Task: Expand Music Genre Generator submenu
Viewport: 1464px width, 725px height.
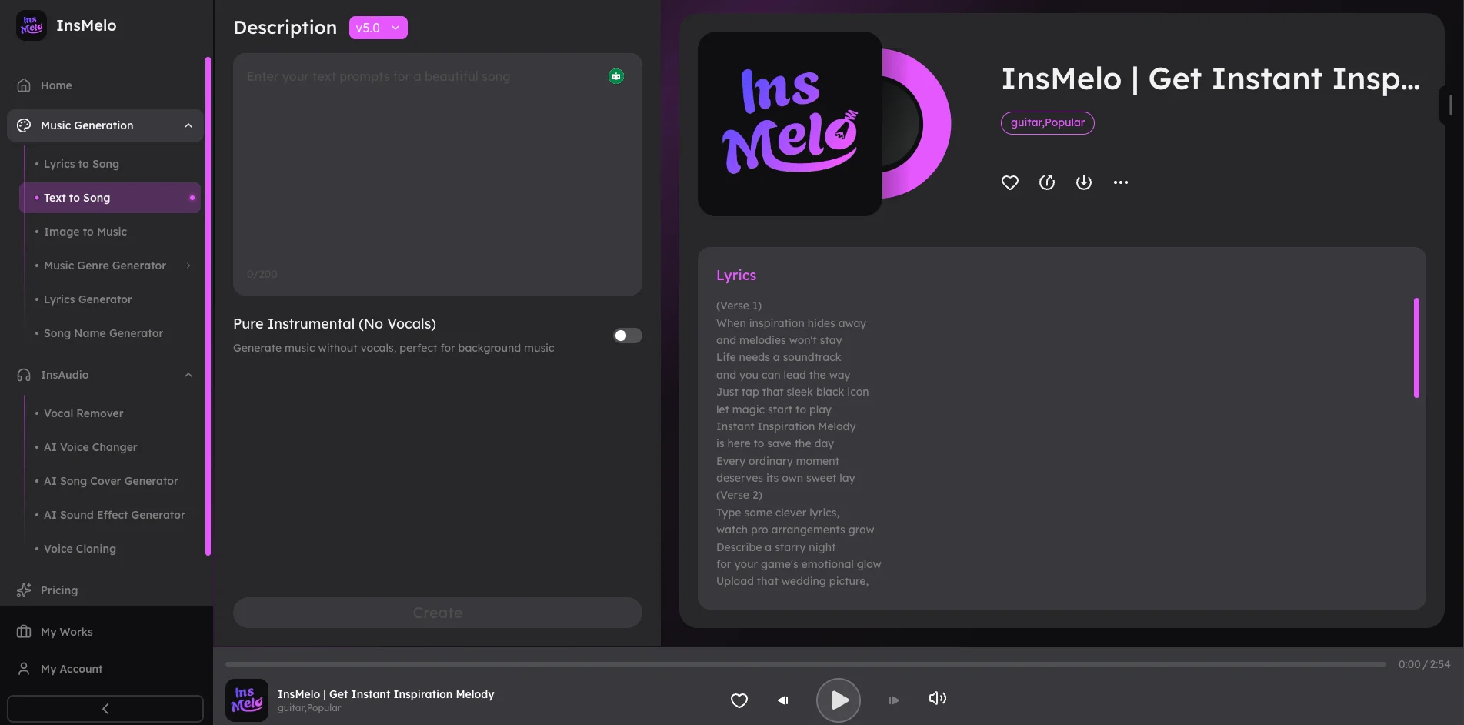Action: (188, 266)
